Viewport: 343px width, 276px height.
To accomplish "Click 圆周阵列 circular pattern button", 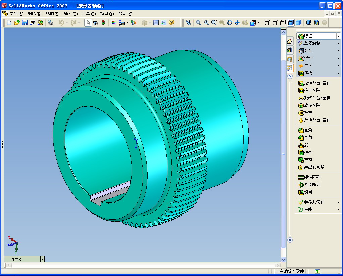I will (x=309, y=185).
